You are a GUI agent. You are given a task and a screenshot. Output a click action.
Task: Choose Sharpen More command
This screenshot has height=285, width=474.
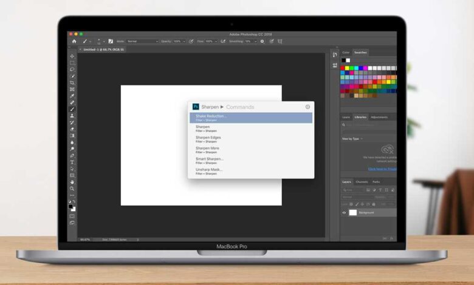251,150
